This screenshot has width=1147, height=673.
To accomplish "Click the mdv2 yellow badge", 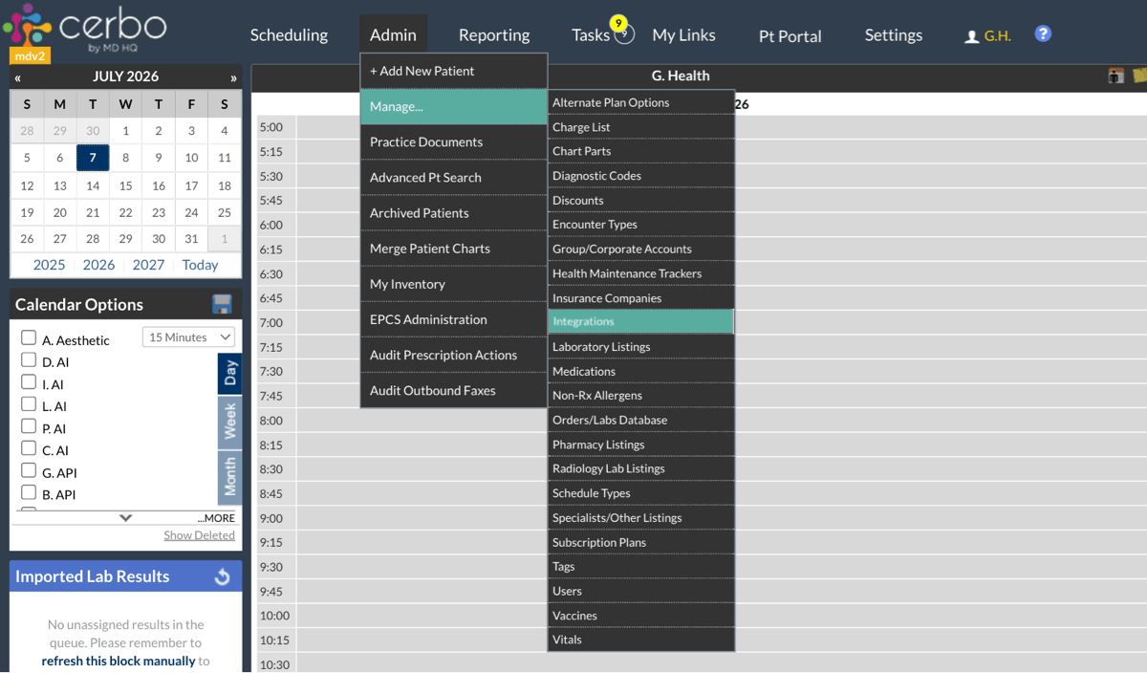I will pyautogui.click(x=31, y=56).
